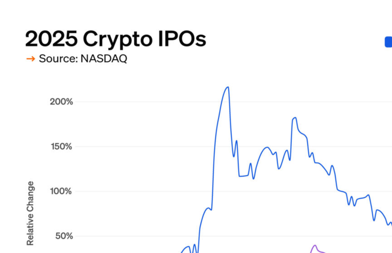Open the Source: NASDAQ link
The height and width of the screenshot is (253, 392).
point(83,59)
